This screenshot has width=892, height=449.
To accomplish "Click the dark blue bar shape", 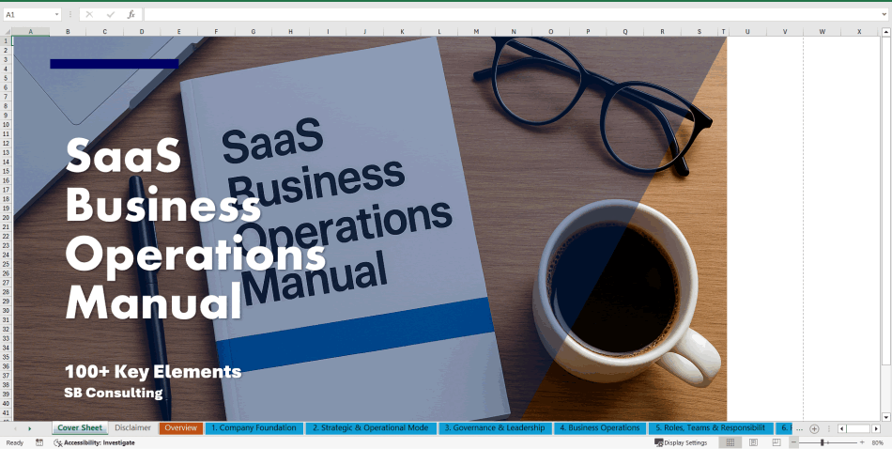I will coord(115,64).
